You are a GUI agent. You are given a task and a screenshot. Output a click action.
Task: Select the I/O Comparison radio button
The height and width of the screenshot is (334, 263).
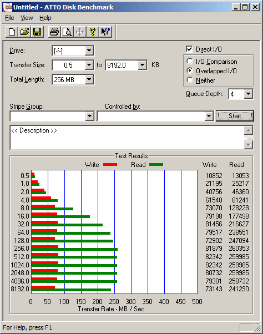(190, 62)
